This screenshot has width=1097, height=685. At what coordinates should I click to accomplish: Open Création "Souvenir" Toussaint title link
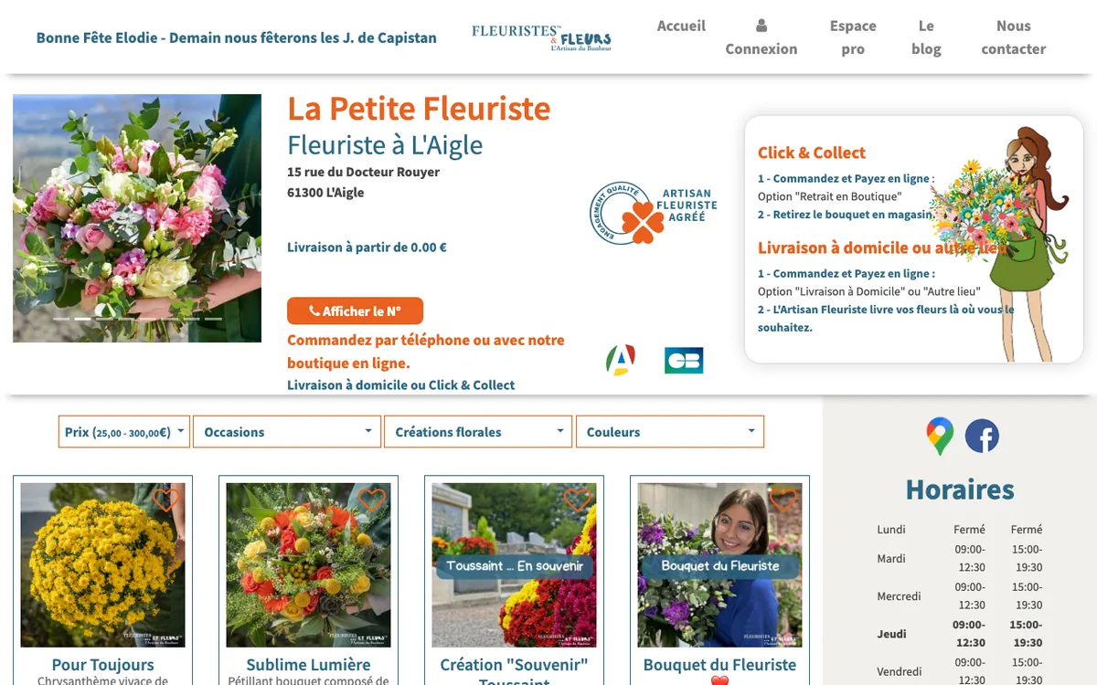pyautogui.click(x=514, y=673)
